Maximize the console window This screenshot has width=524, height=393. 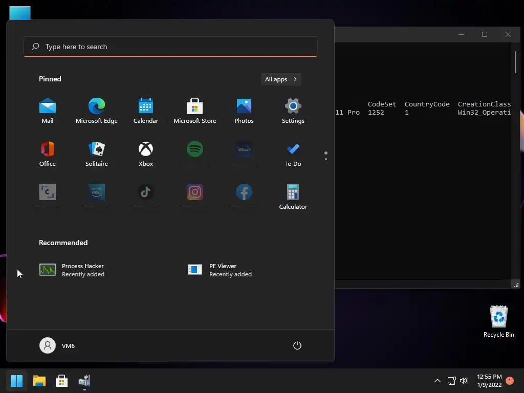pyautogui.click(x=485, y=34)
